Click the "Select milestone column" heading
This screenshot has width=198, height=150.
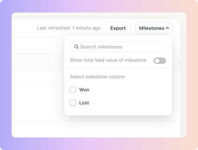pos(97,77)
